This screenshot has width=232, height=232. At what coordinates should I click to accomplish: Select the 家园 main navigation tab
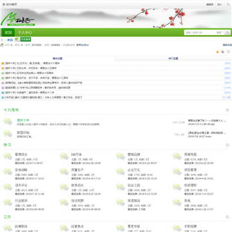8,32
